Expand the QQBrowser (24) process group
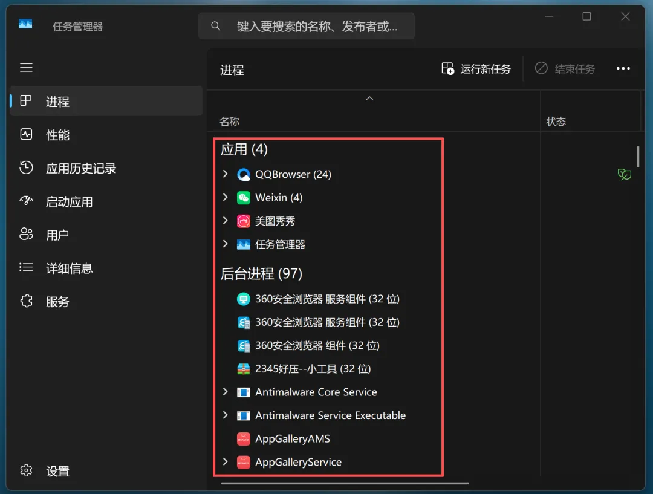This screenshot has width=653, height=494. (226, 174)
